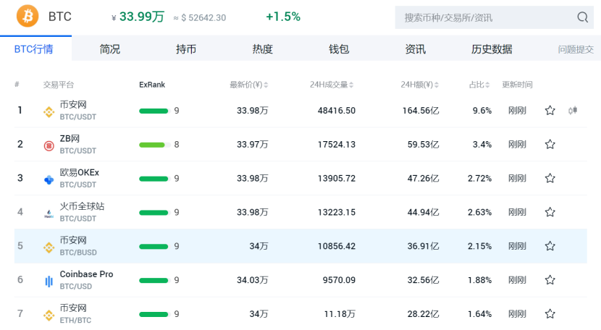The image size is (601, 330).
Task: Focus the 搜索币种/交易所/资讯 search field
Action: 485,17
